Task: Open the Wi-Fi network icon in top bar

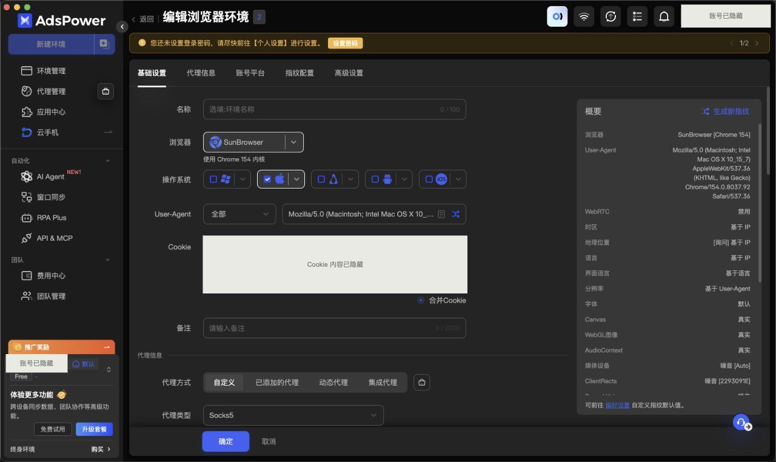Action: click(584, 16)
